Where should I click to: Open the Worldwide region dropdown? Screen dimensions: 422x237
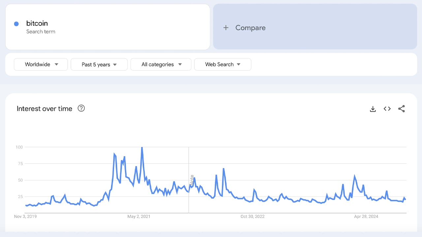pyautogui.click(x=41, y=65)
